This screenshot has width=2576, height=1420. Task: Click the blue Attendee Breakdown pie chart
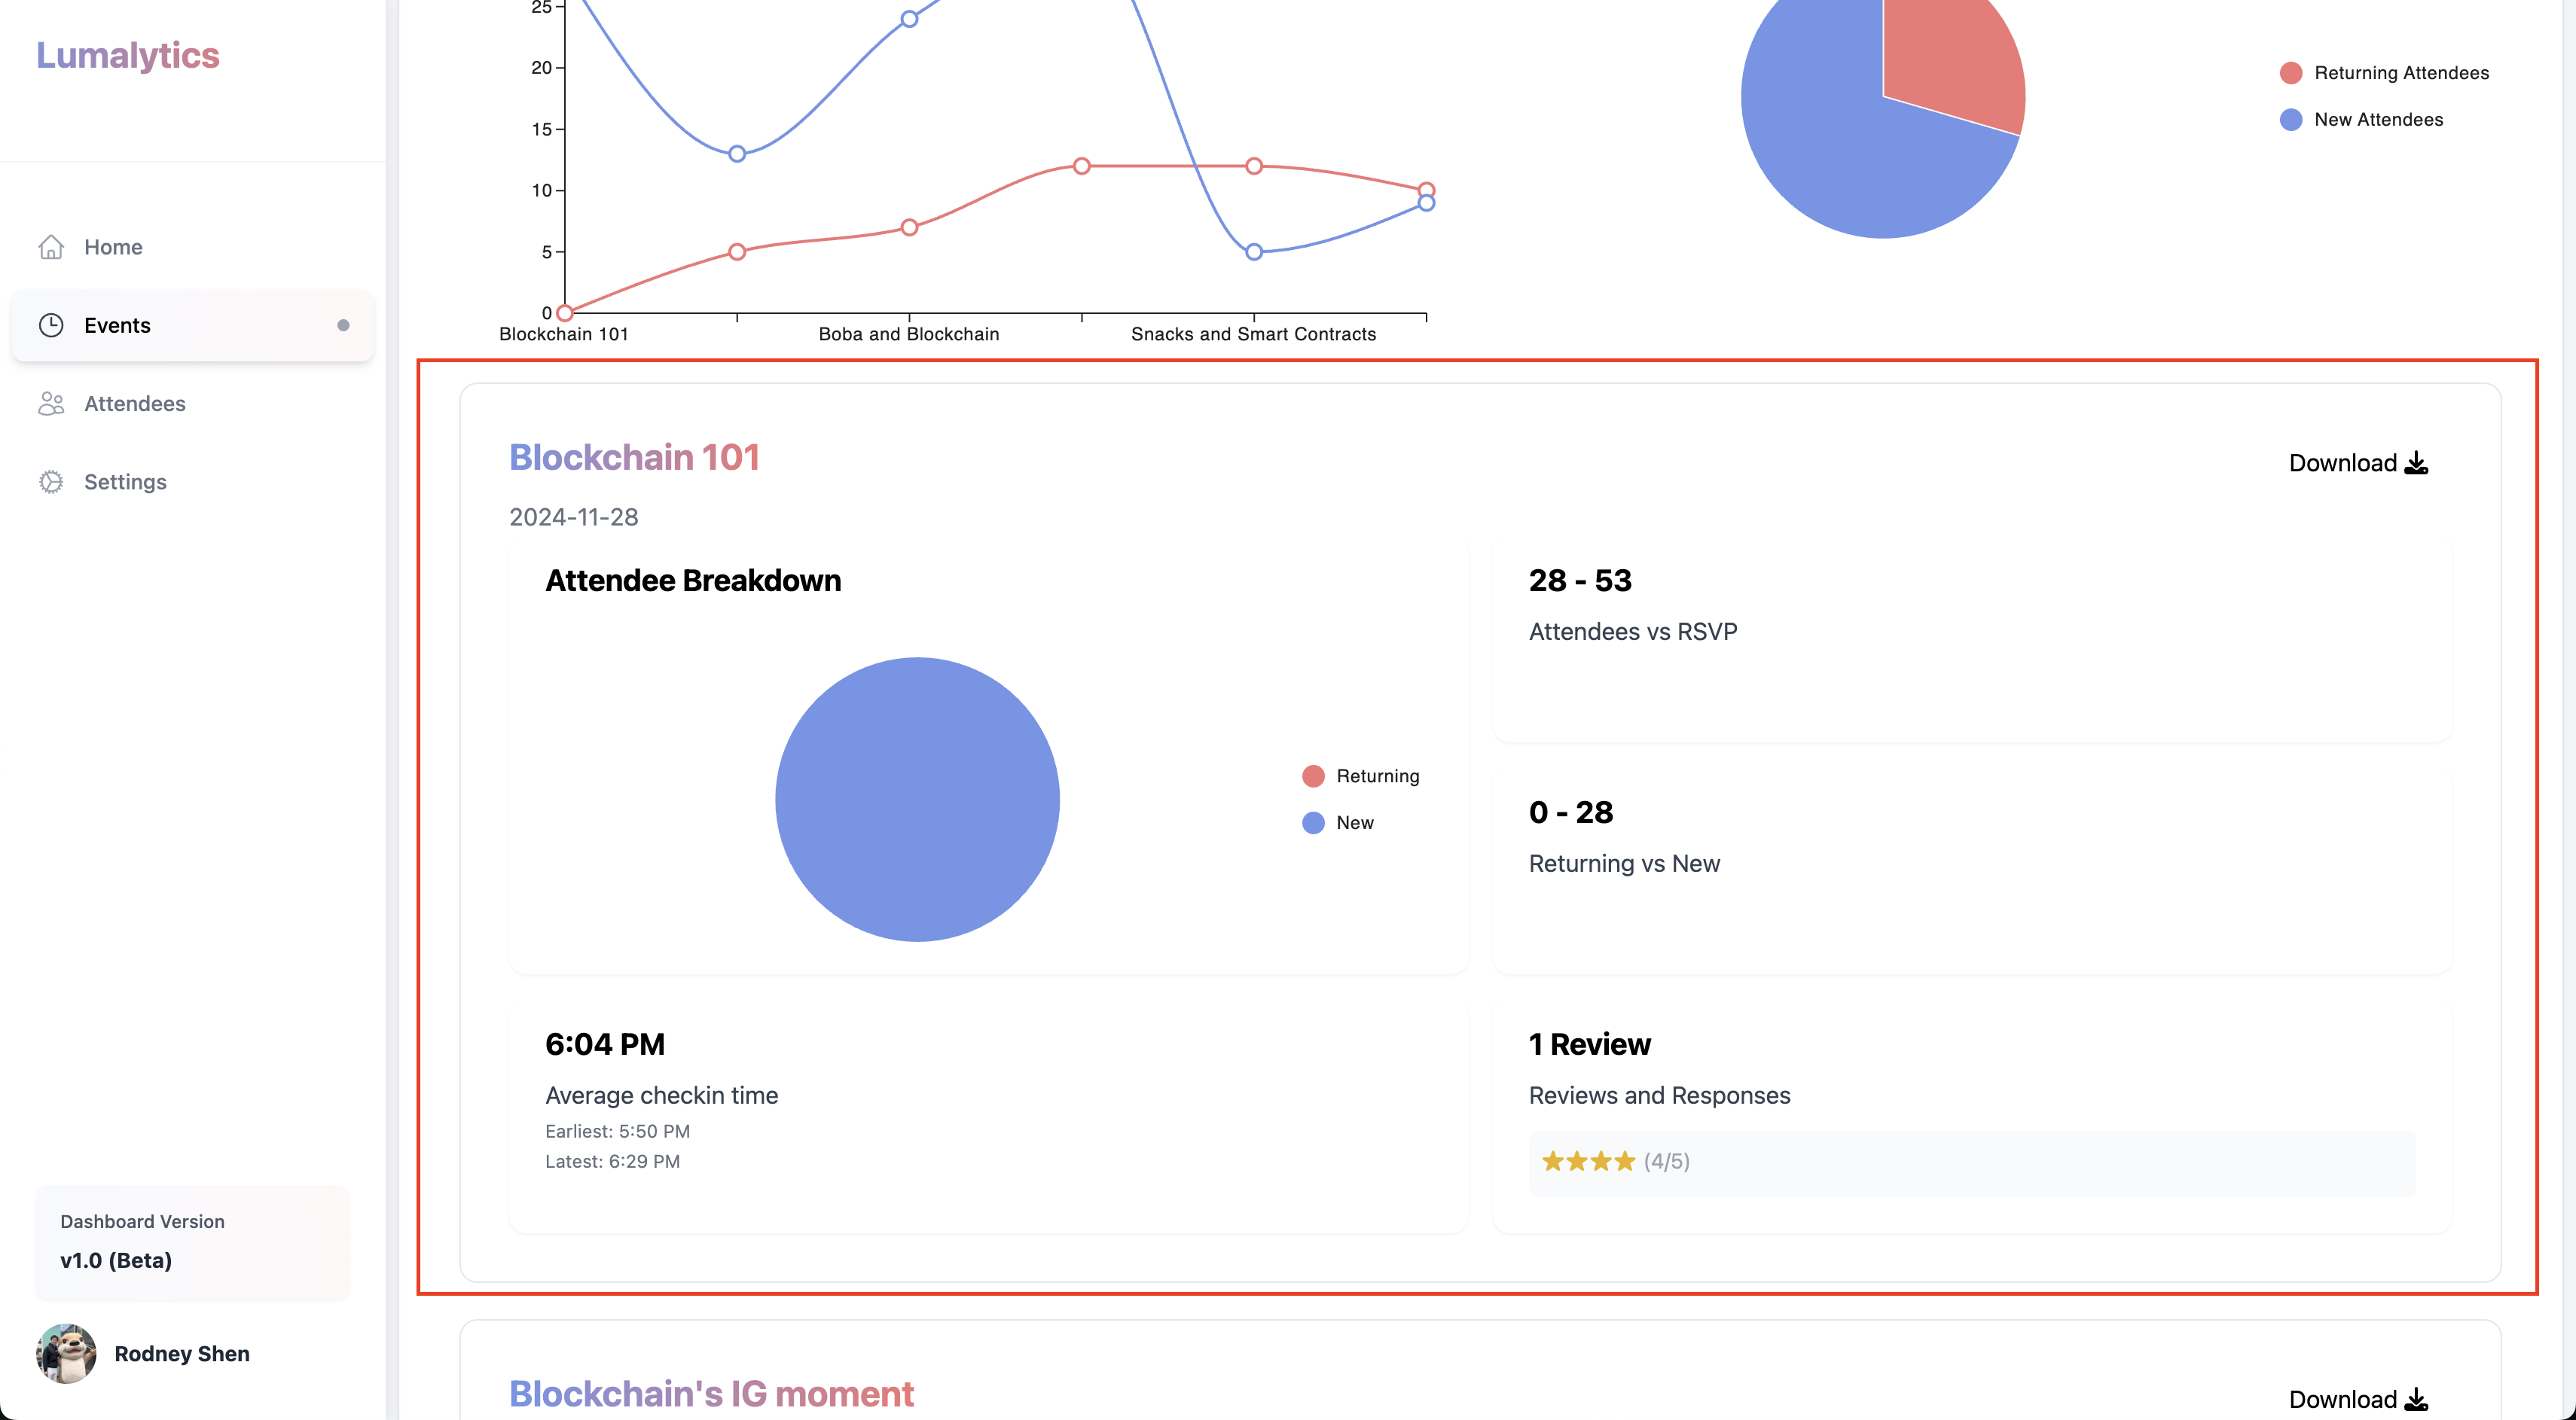click(917, 800)
